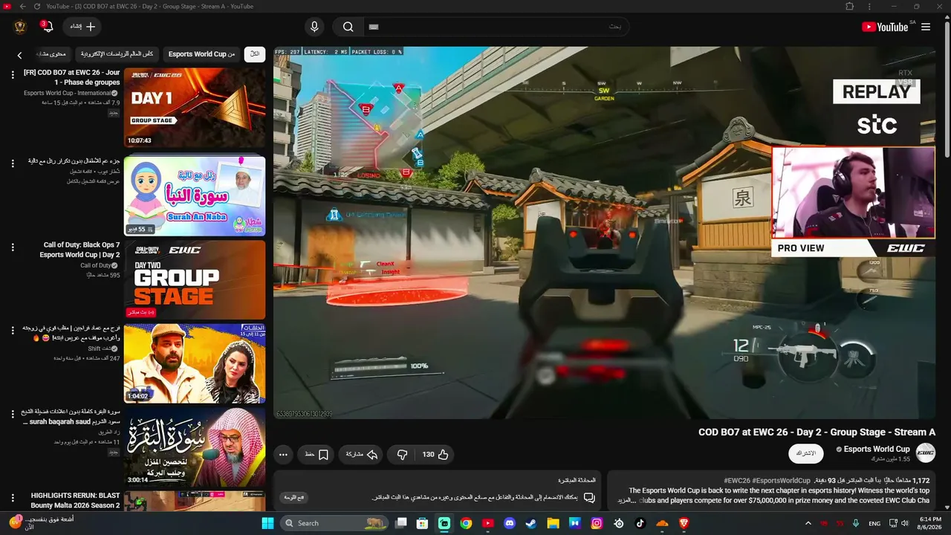The height and width of the screenshot is (535, 951).
Task: Dislike the video with thumbs-down
Action: [403, 454]
